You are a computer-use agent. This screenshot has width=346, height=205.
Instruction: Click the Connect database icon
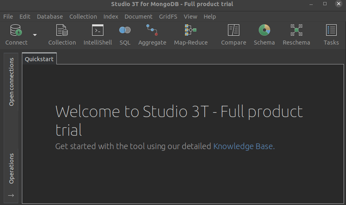[16, 34]
